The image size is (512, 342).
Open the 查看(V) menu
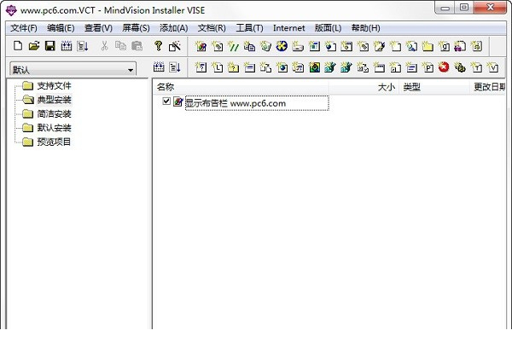coord(98,28)
